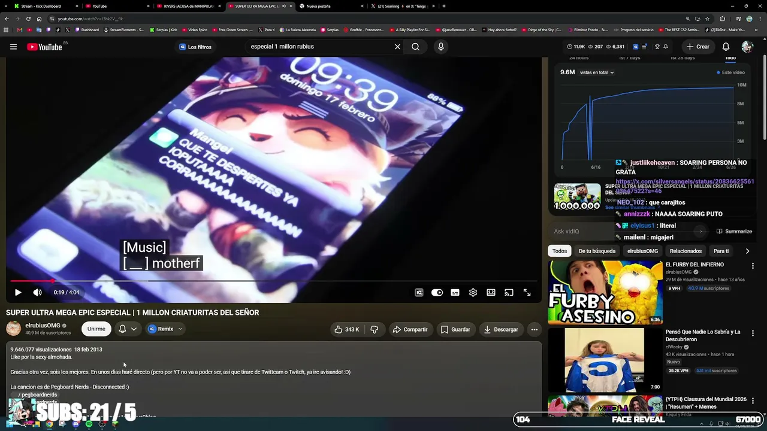Select the Relacionados filter chip
Viewport: 767px width, 431px height.
click(686, 251)
